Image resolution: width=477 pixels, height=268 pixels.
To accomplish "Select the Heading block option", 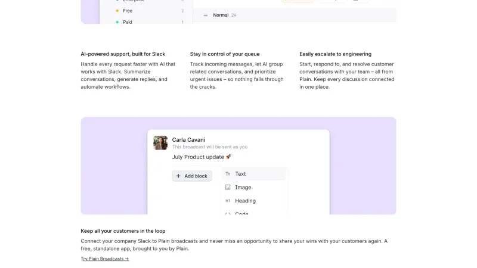I will tap(254, 201).
